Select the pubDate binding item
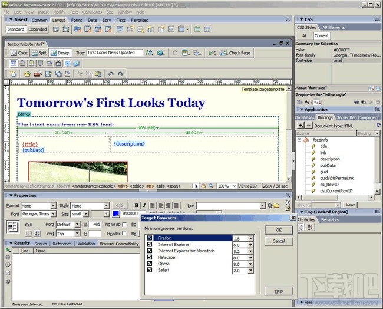Viewport: 383px width, 309px height. tap(328, 165)
